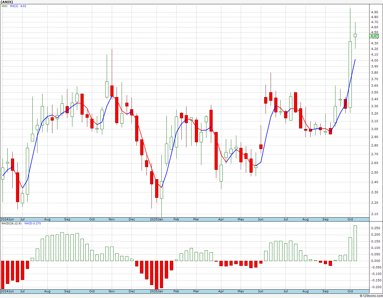Click the 0.050 MACD axis tick
The image size is (383, 298).
(375, 254)
